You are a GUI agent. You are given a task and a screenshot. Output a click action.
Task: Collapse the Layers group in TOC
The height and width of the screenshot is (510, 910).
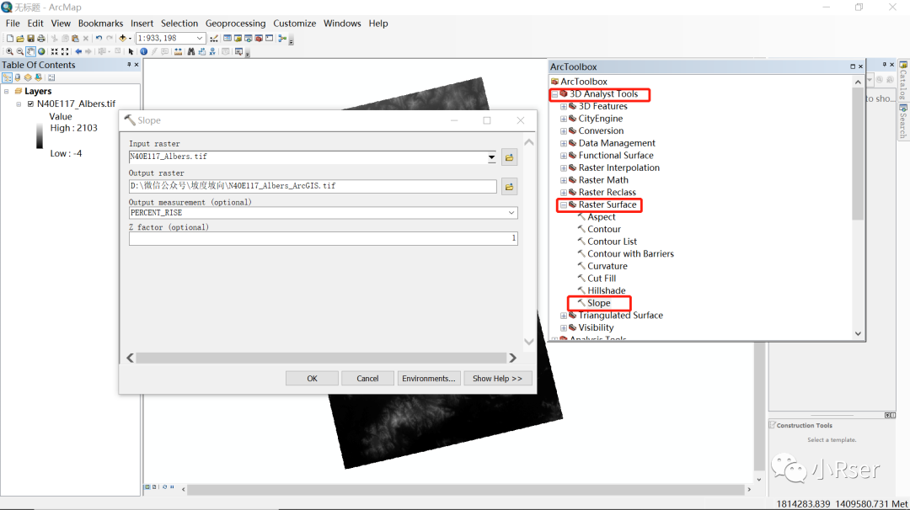click(7, 91)
